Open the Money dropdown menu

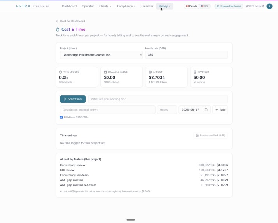165,6
